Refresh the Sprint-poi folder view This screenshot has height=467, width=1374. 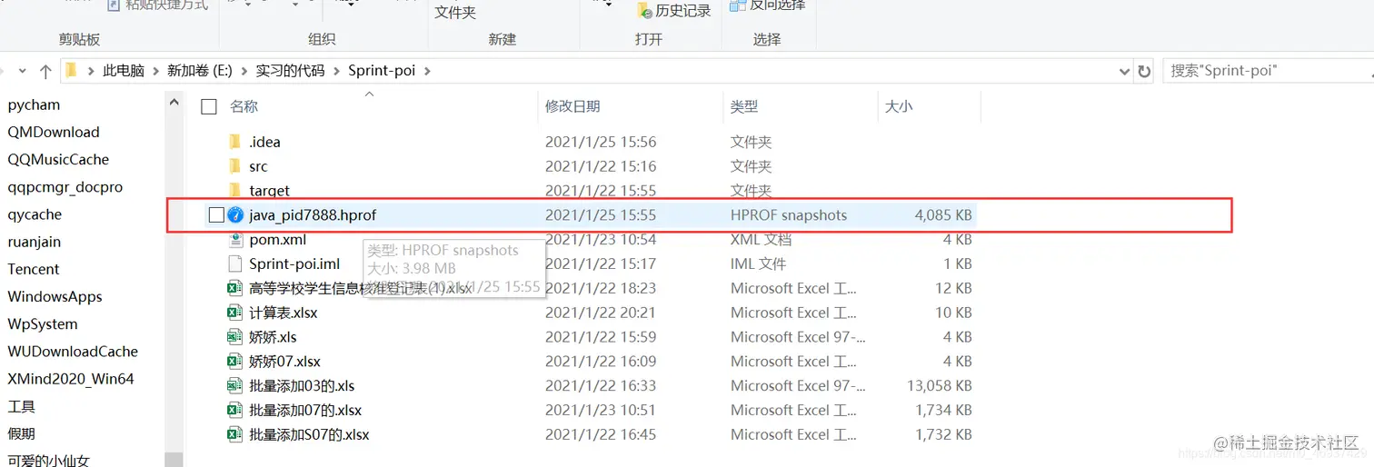[1144, 71]
